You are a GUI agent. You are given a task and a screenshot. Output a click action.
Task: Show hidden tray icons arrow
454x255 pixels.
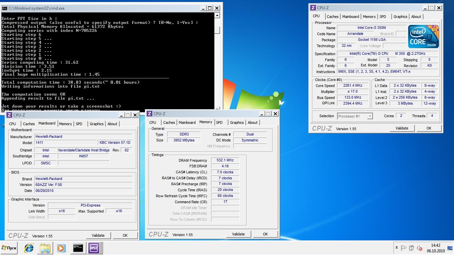coord(397,248)
